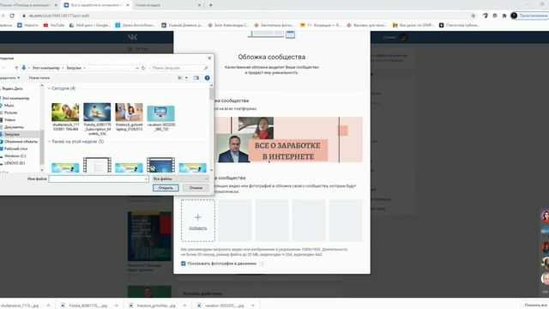Open the Новости bookmark
549x309 pixels.
pyautogui.click(x=28, y=25)
